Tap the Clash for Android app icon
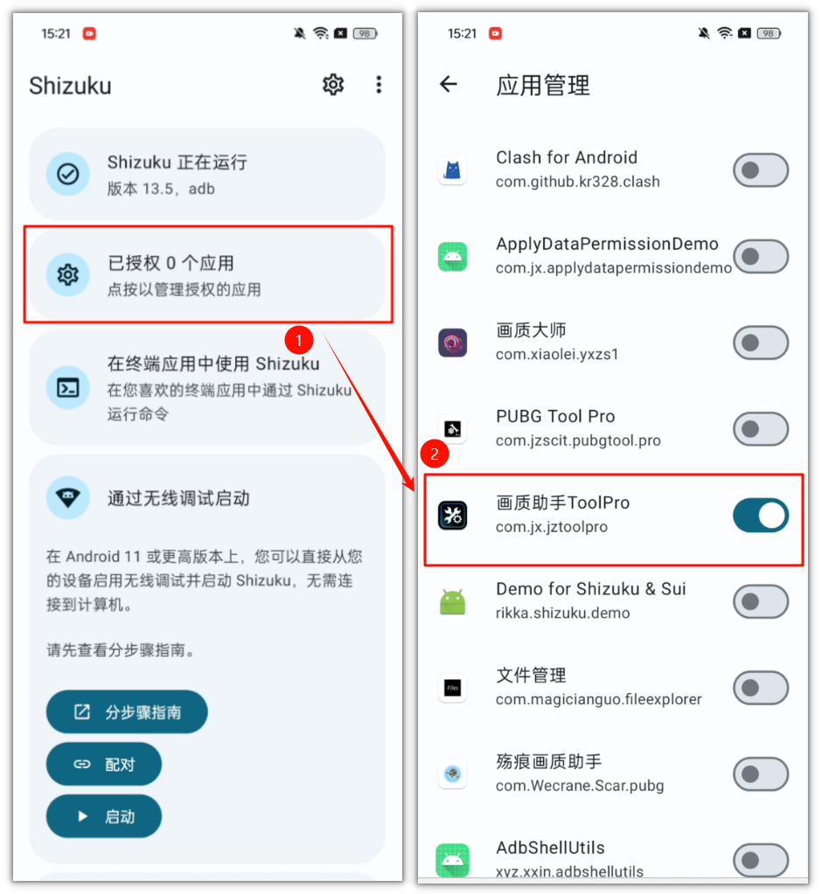This screenshot has width=822, height=894. tap(452, 170)
